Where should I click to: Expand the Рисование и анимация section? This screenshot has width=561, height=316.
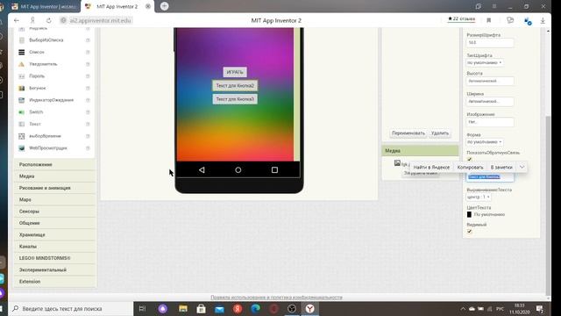pos(54,188)
